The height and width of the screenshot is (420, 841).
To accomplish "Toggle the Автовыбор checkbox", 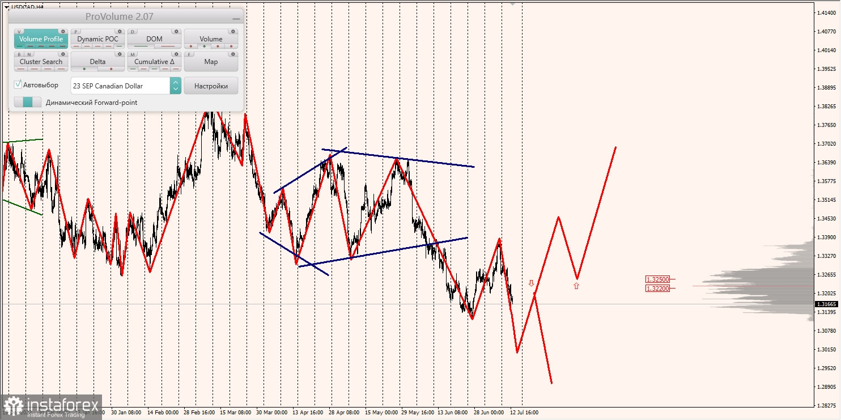I will (x=18, y=84).
